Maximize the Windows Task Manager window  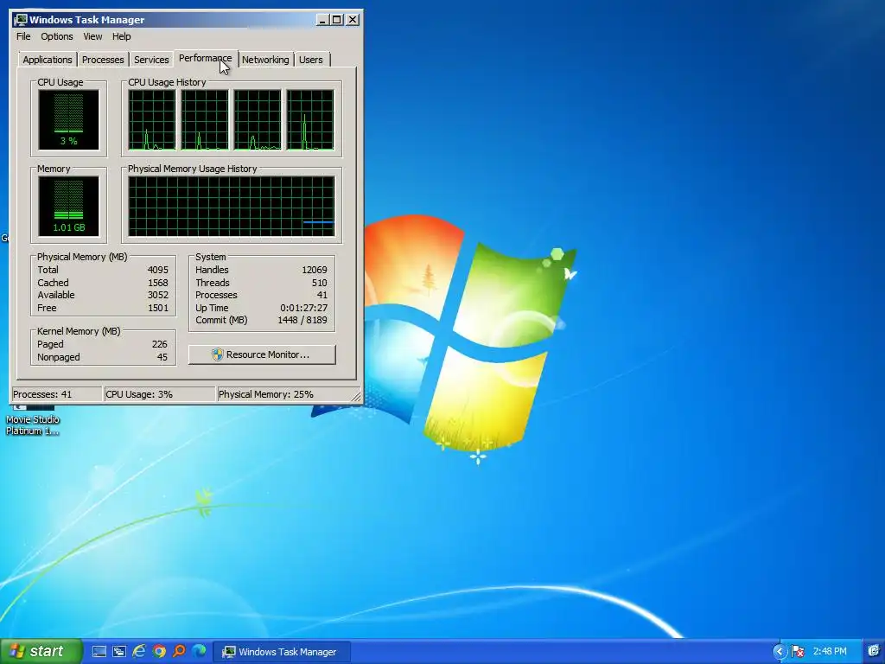point(337,20)
